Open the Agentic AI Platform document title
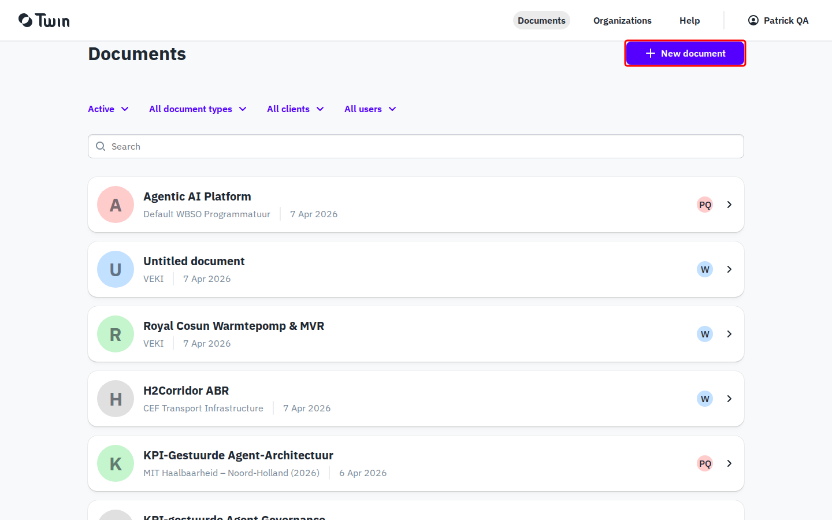The image size is (832, 520). [197, 196]
